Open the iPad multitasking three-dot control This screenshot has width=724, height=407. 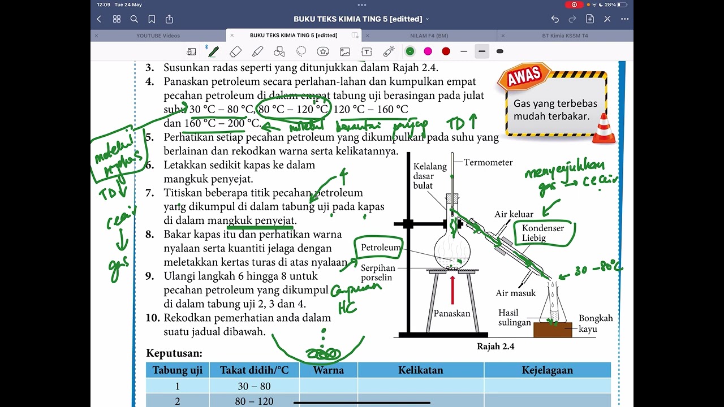362,5
